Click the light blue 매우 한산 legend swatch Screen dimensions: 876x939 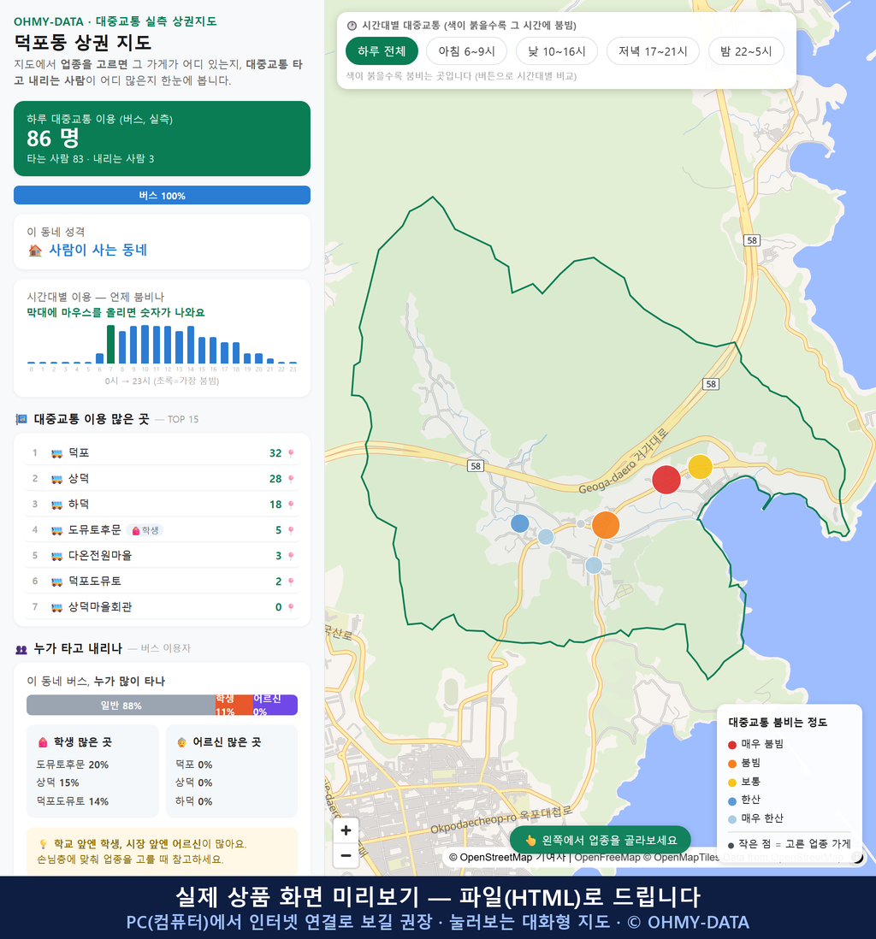click(x=732, y=819)
